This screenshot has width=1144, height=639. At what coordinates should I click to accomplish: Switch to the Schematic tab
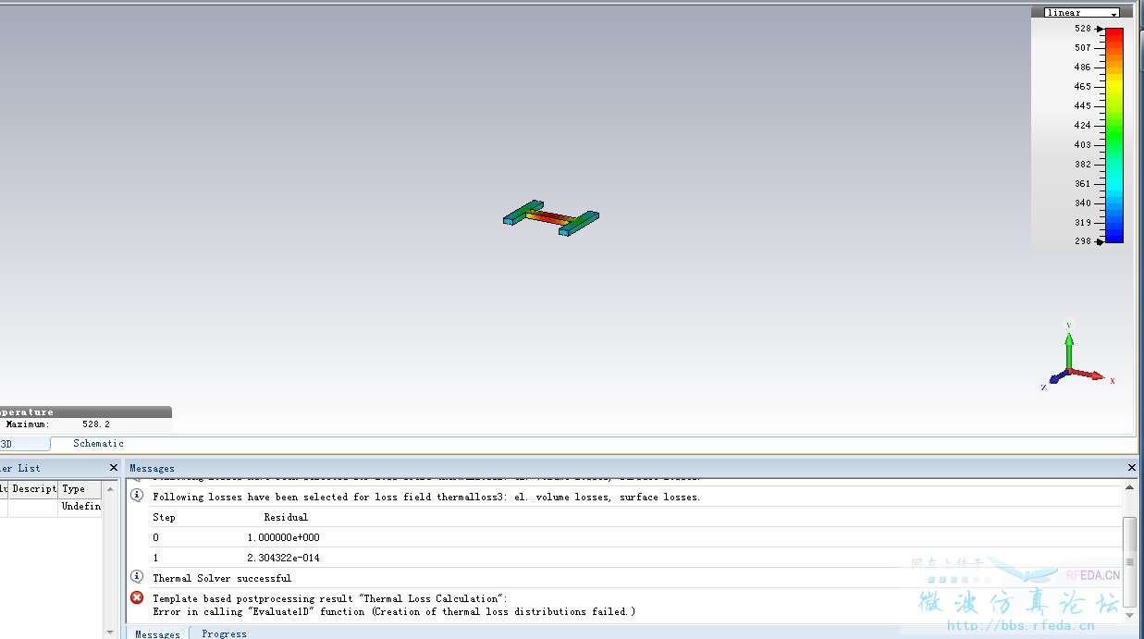(x=98, y=444)
